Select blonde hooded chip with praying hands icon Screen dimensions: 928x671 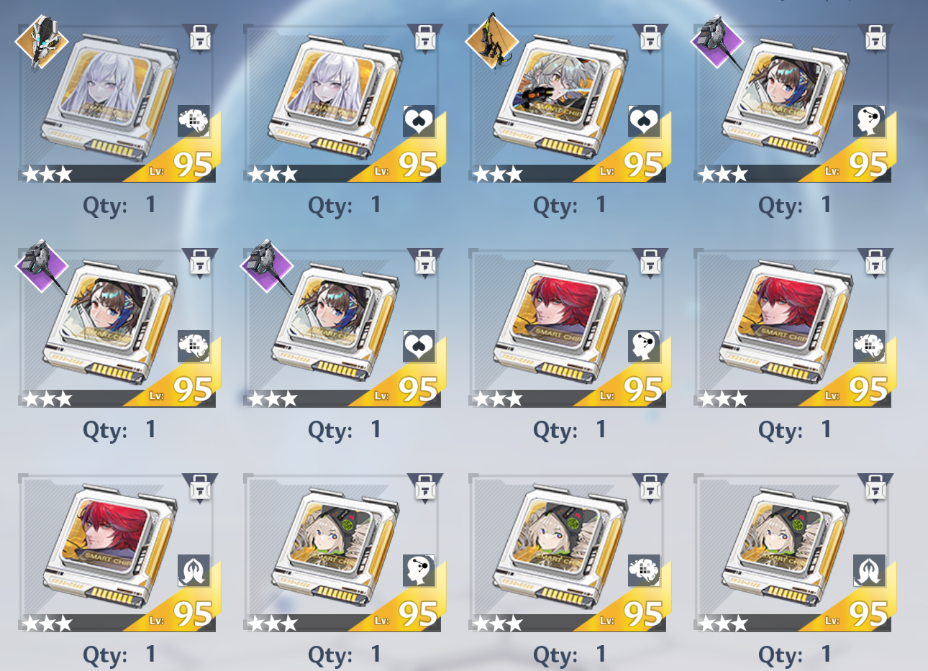coord(793,553)
